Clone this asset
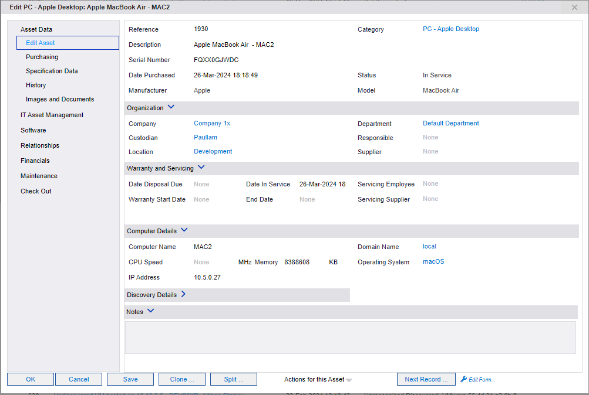Screen dimensions: 589x395 [181, 379]
